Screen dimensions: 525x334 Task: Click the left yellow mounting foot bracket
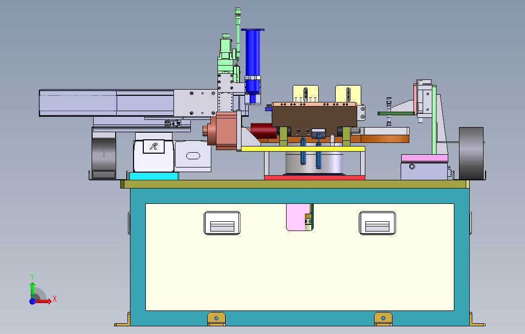click(x=216, y=319)
